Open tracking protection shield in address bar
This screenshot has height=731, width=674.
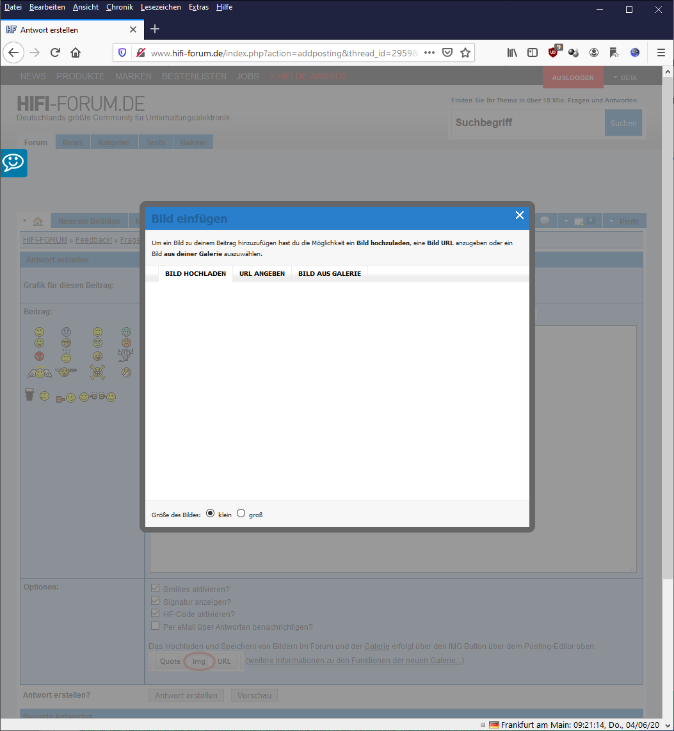point(122,52)
